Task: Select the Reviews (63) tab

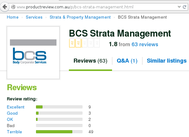Action: click(90, 61)
